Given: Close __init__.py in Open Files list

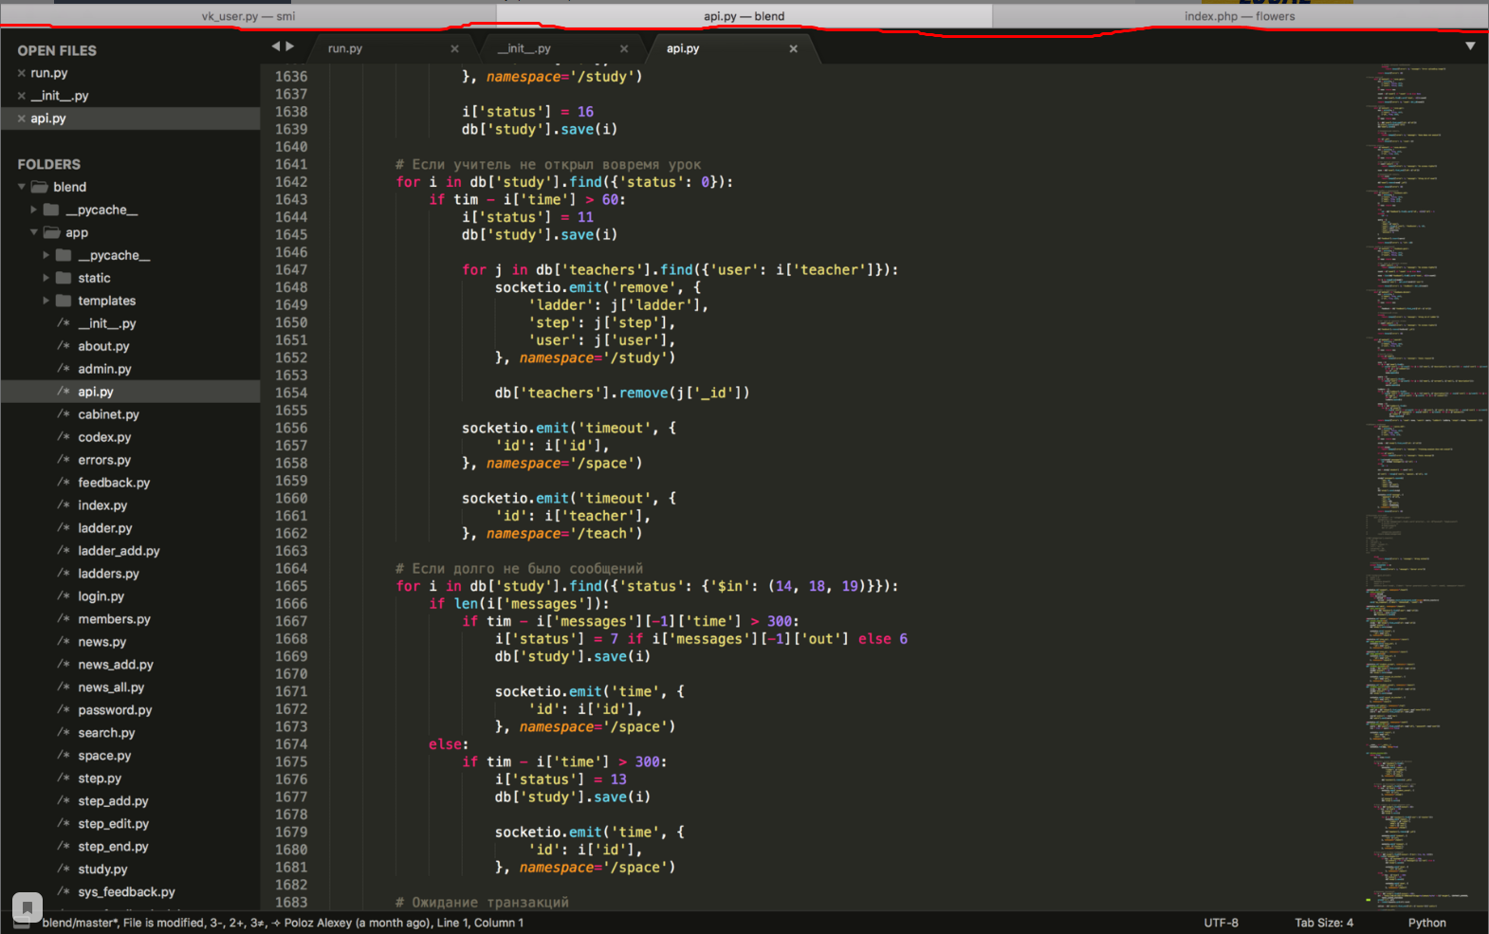Looking at the screenshot, I should (21, 96).
